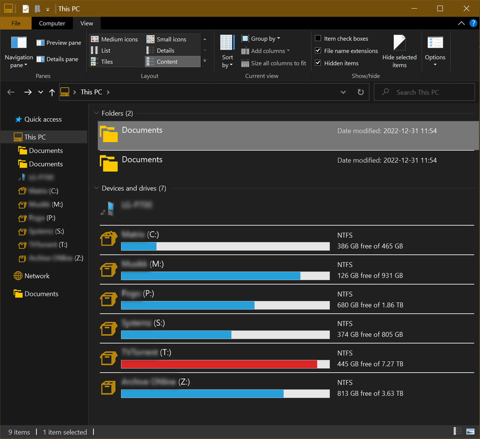Select the unselected second Documents folder

[x=286, y=165]
